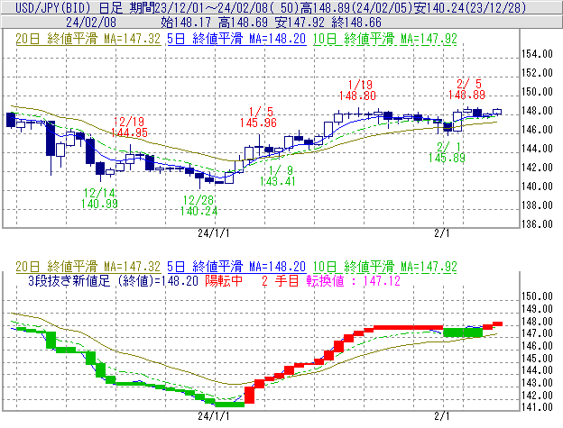Viewport: 563px width, 428px height.
Task: Click the 24/02/08 date in the header
Action: click(x=91, y=23)
